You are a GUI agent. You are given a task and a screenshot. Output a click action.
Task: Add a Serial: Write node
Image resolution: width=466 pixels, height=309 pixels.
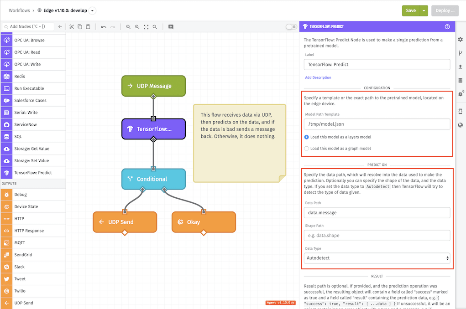tap(33, 113)
